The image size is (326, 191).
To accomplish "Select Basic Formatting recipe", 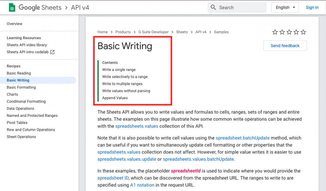I will [21, 87].
